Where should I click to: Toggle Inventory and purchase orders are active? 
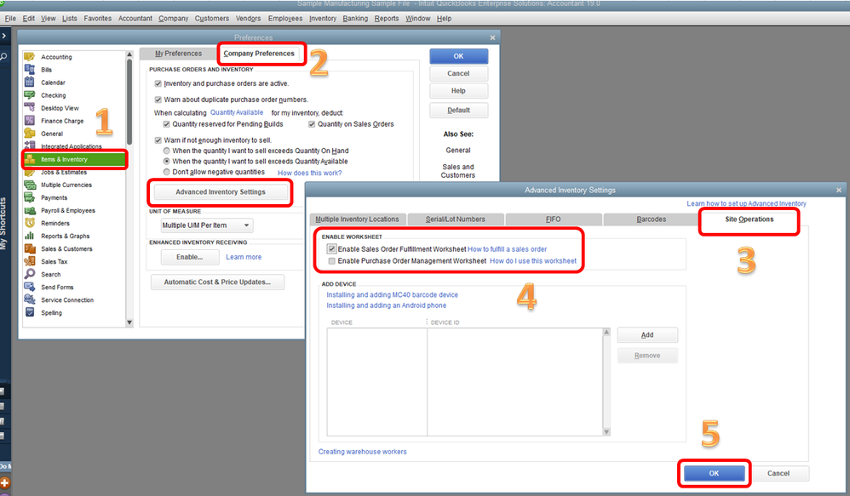point(158,83)
